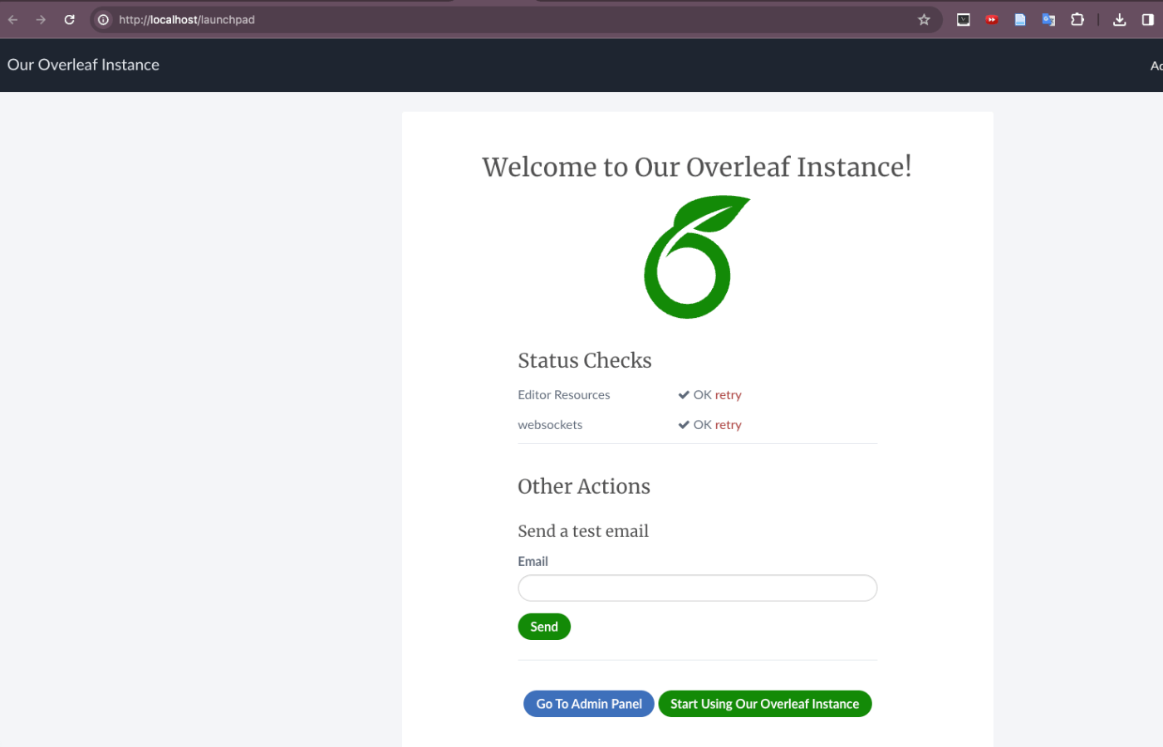The height and width of the screenshot is (747, 1163).
Task: Open the red extension icon in toolbar
Action: 992,20
